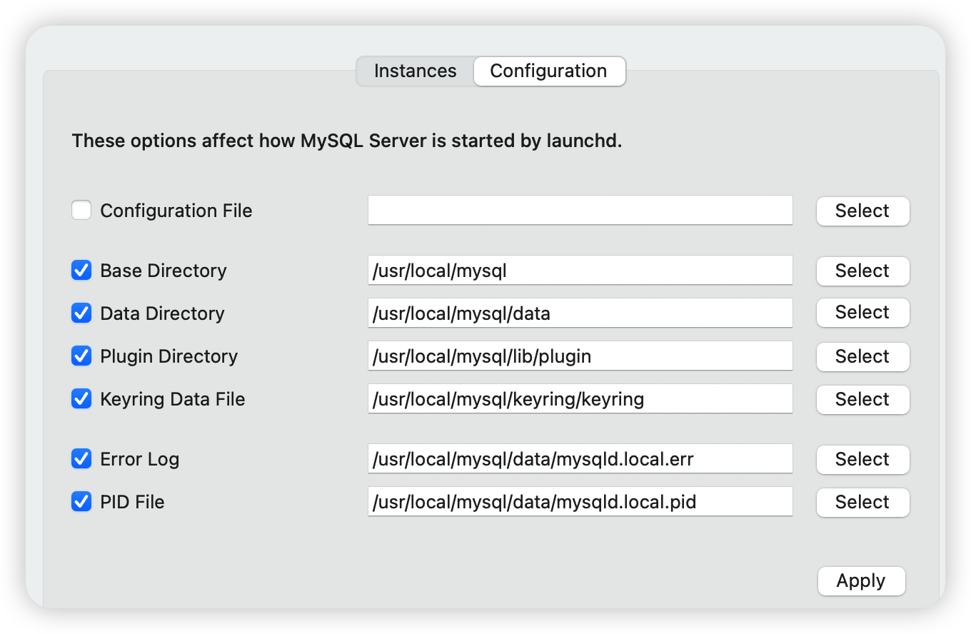Focus the Base Directory path field

click(x=580, y=271)
